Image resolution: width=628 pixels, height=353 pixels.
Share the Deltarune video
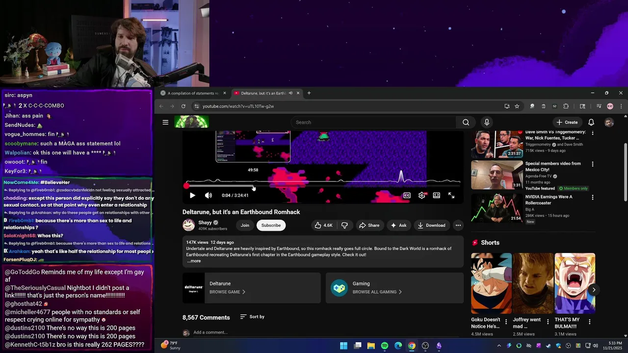369,225
